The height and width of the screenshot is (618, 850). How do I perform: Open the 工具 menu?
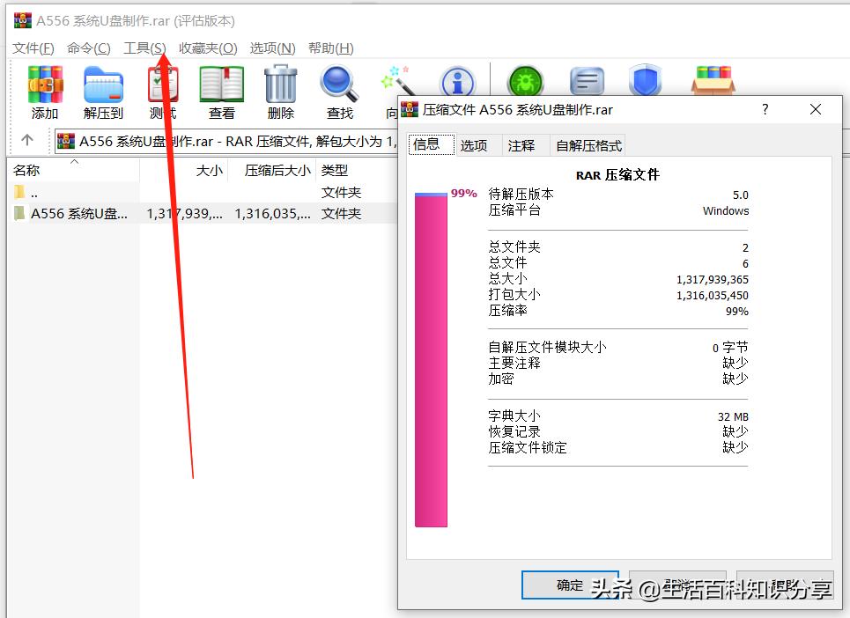click(144, 48)
